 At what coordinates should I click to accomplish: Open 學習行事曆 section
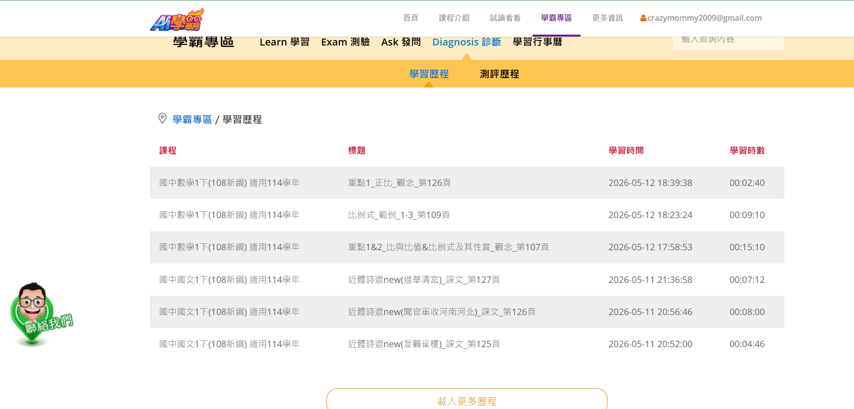[538, 42]
